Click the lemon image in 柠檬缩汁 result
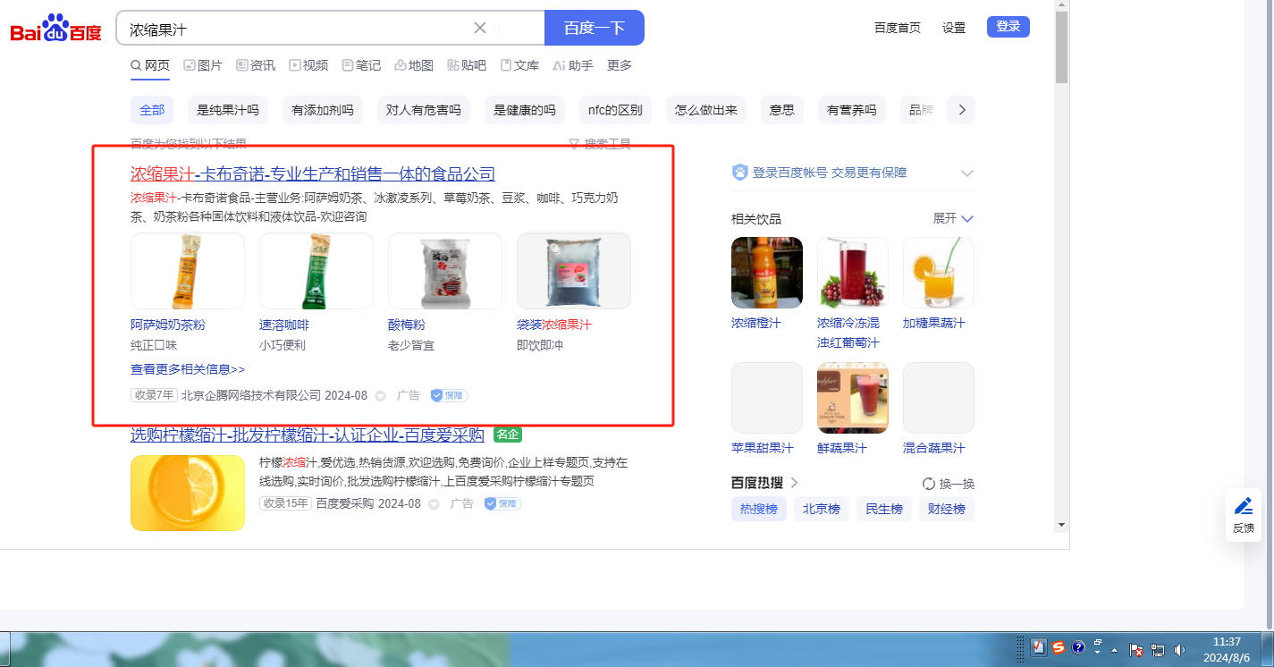The width and height of the screenshot is (1274, 667). click(188, 493)
